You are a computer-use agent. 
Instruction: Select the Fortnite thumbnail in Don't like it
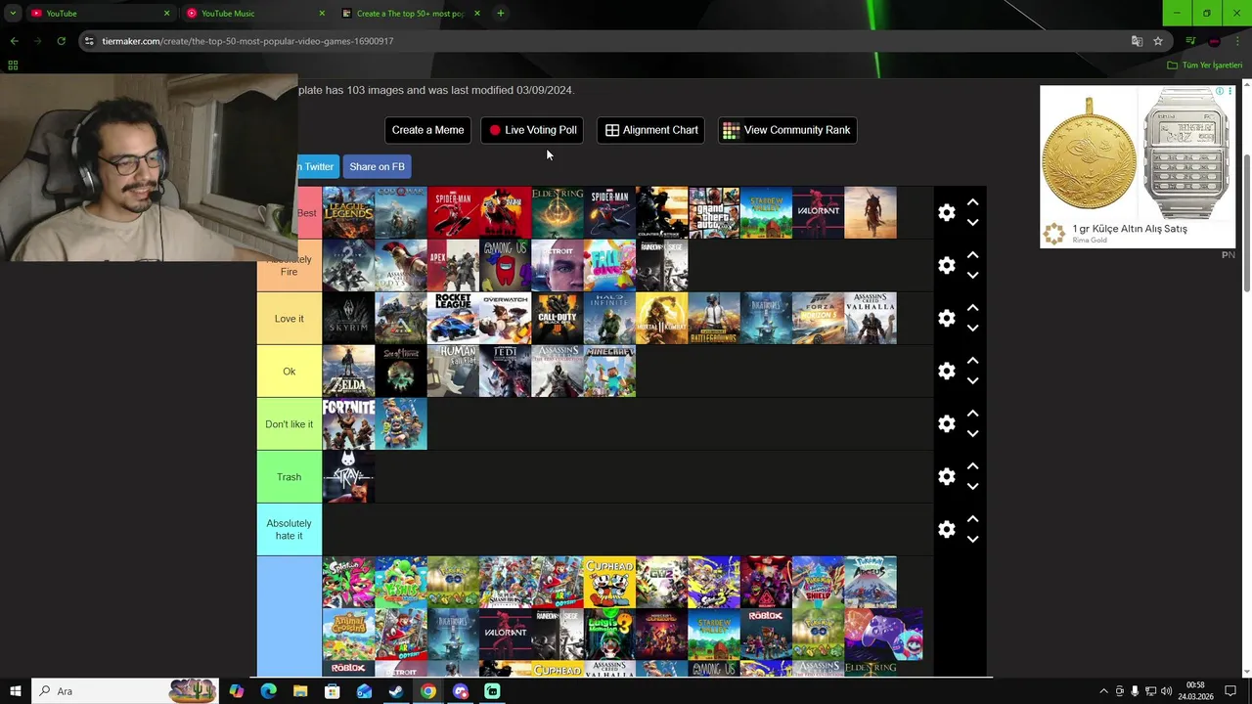(x=348, y=423)
